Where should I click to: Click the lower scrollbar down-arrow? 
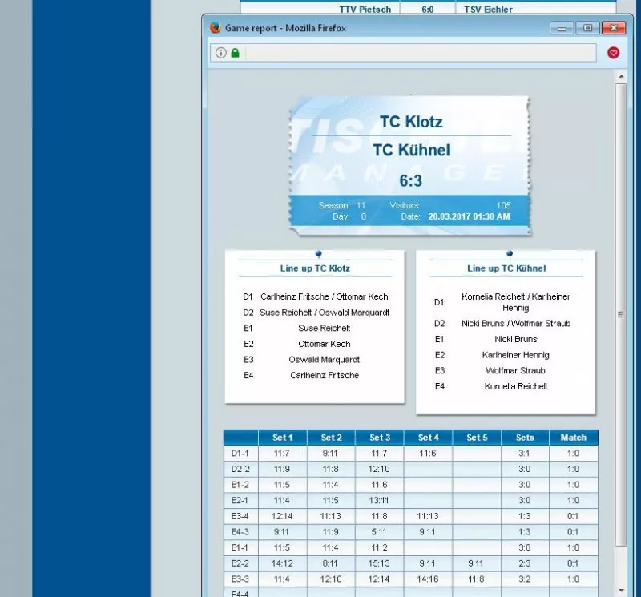(621, 591)
